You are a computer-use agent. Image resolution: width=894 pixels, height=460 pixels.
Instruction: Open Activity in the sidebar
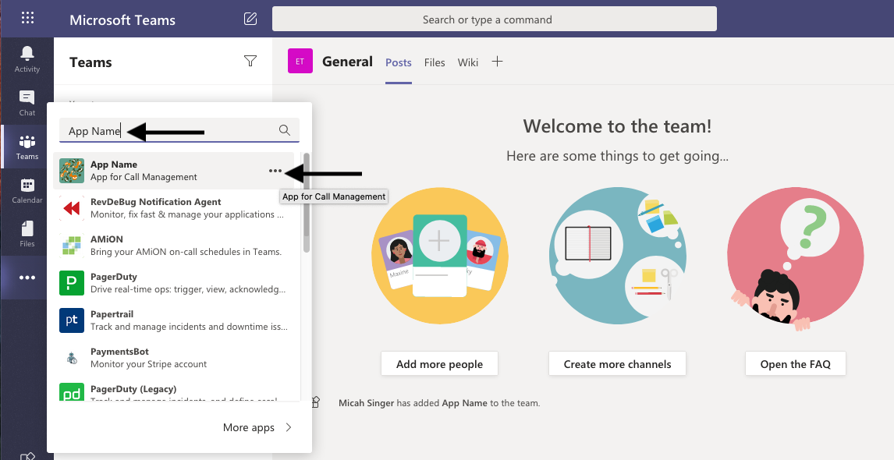27,59
